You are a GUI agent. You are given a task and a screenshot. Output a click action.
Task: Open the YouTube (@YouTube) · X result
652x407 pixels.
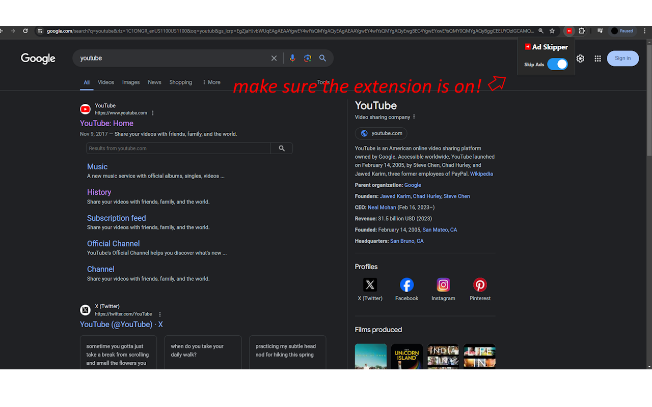click(121, 325)
